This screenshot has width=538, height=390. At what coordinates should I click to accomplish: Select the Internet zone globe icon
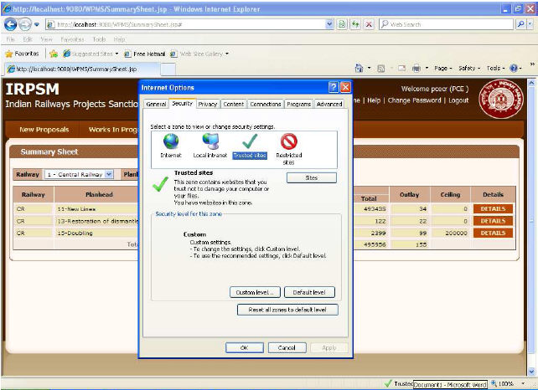[171, 141]
